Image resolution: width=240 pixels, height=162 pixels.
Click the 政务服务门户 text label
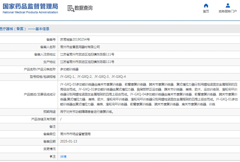(228, 11)
